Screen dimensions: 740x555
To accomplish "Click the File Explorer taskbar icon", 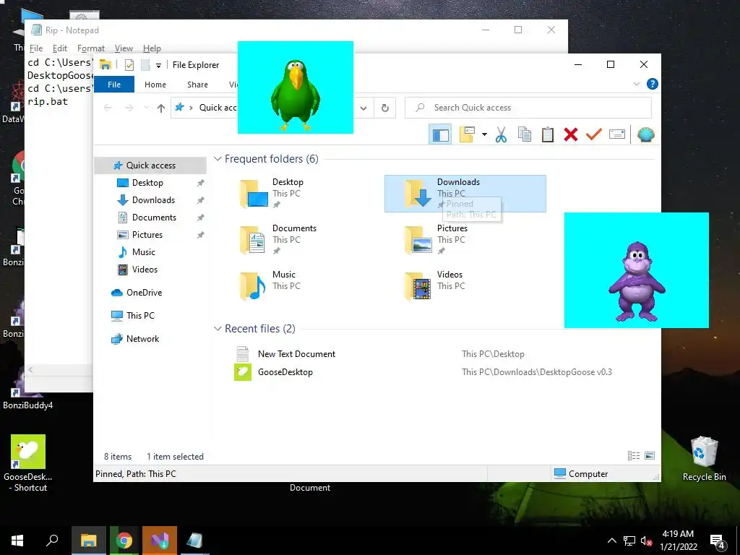I will (x=88, y=541).
